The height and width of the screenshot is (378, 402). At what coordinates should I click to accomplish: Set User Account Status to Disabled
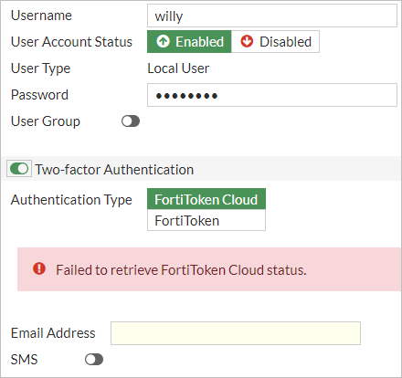[x=275, y=42]
